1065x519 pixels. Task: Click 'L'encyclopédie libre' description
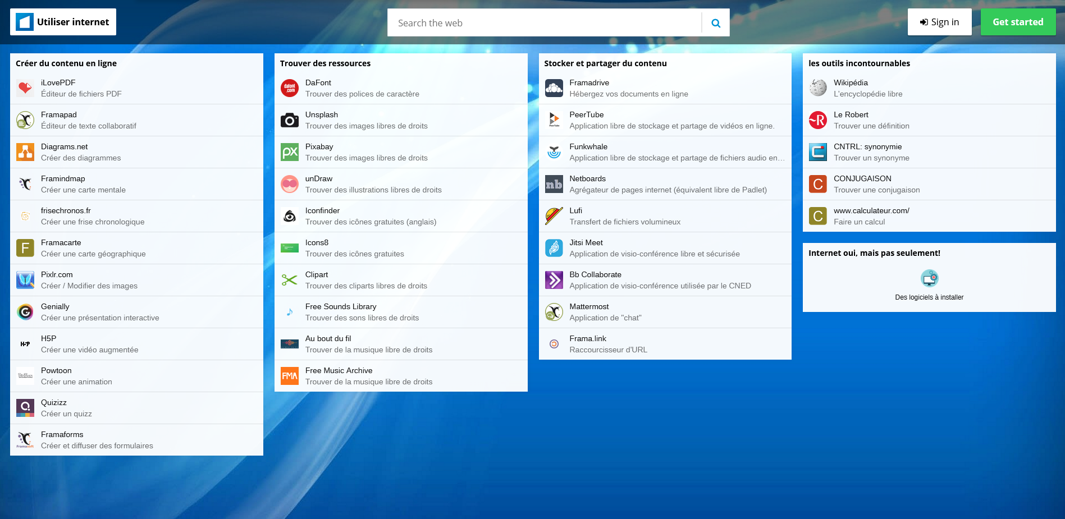(868, 94)
